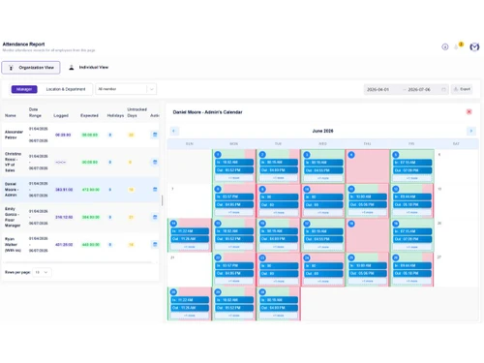Switch to Organization View tab
Image resolution: width=484 pixels, height=363 pixels.
pyautogui.click(x=31, y=68)
